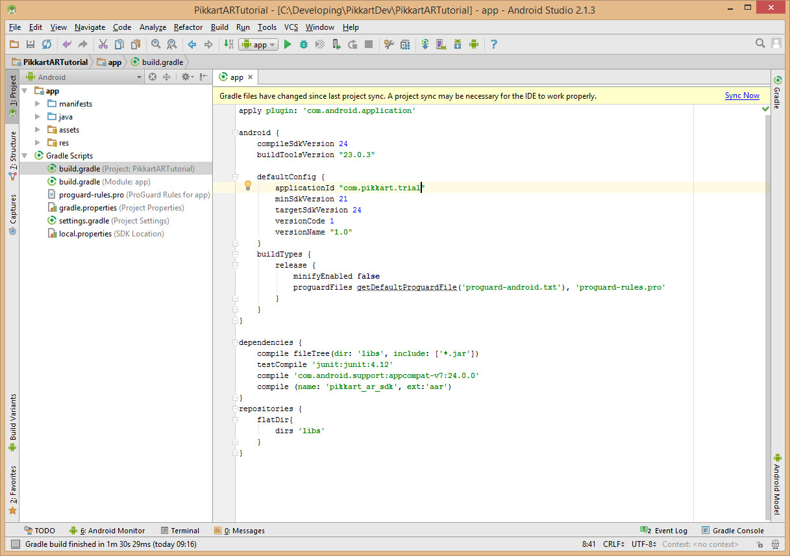Open the AVD Manager icon

pyautogui.click(x=441, y=44)
